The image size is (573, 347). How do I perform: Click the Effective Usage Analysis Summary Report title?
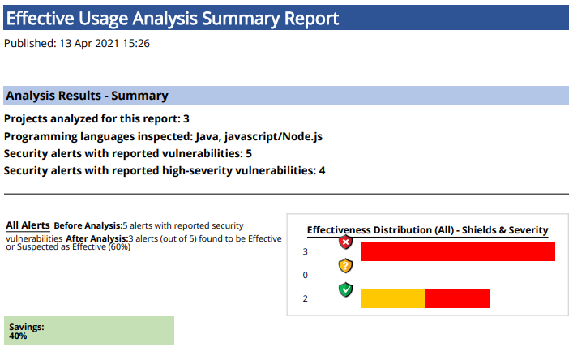pyautogui.click(x=173, y=19)
